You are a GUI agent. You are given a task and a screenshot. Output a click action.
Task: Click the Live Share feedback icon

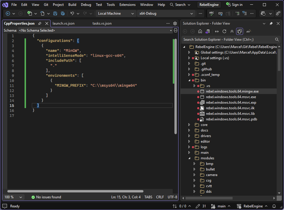278,13
